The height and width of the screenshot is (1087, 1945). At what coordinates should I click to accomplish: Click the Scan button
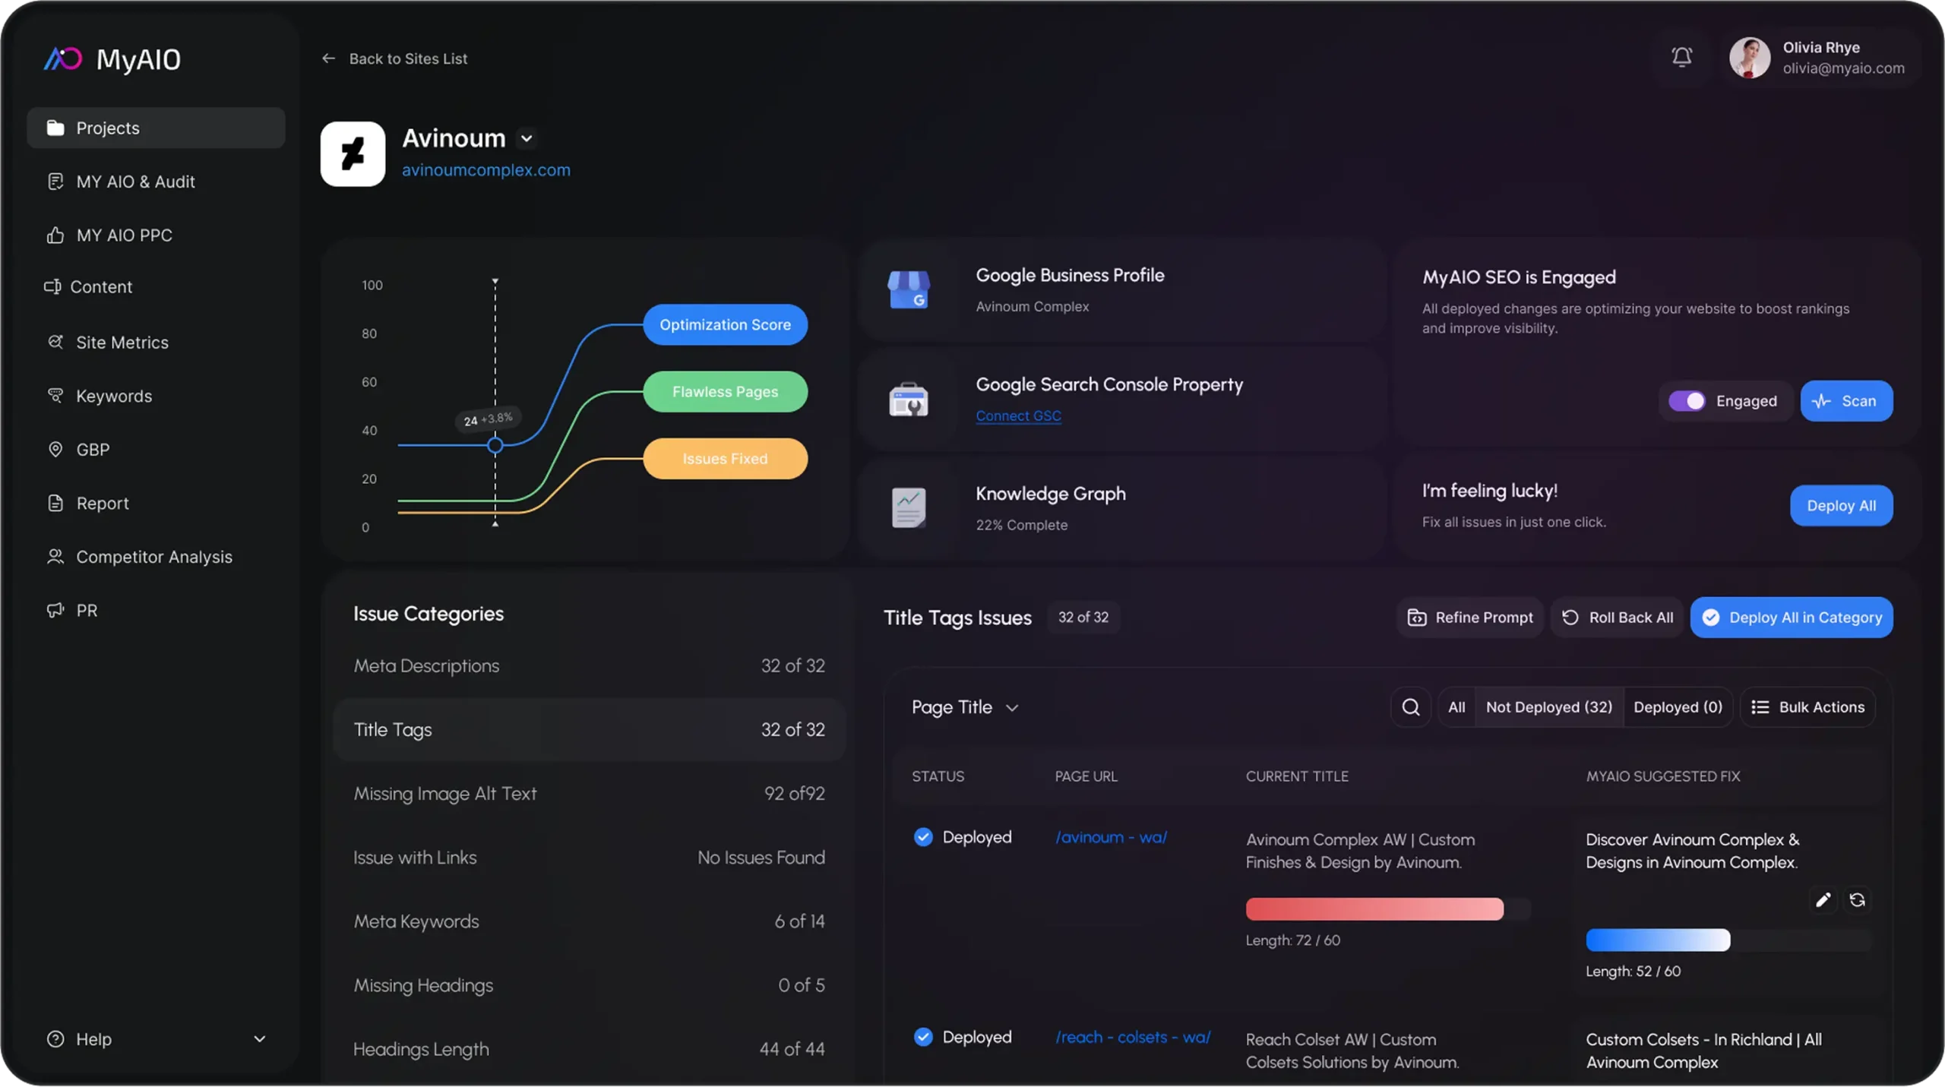tap(1846, 401)
